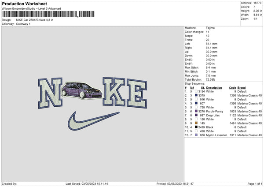This screenshot has width=264, height=187.
Task: Click the Height value "2.36 in"
Action: (257, 11)
